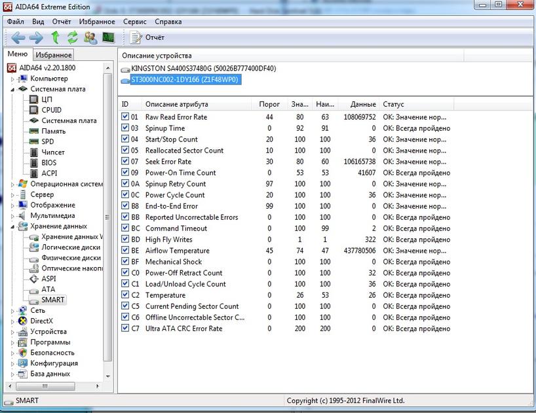This screenshot has width=536, height=413.
Task: Click the Описание устройства column header
Action: (291, 56)
